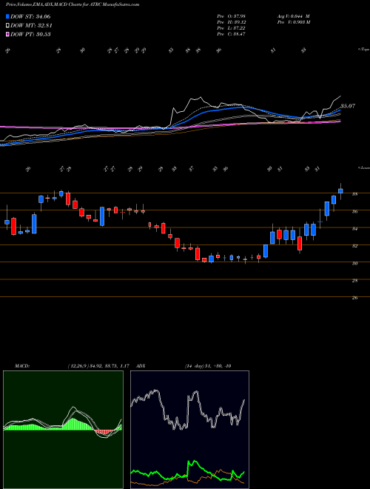Click the 26 price axis label
370x489 pixels.
pyautogui.click(x=354, y=298)
